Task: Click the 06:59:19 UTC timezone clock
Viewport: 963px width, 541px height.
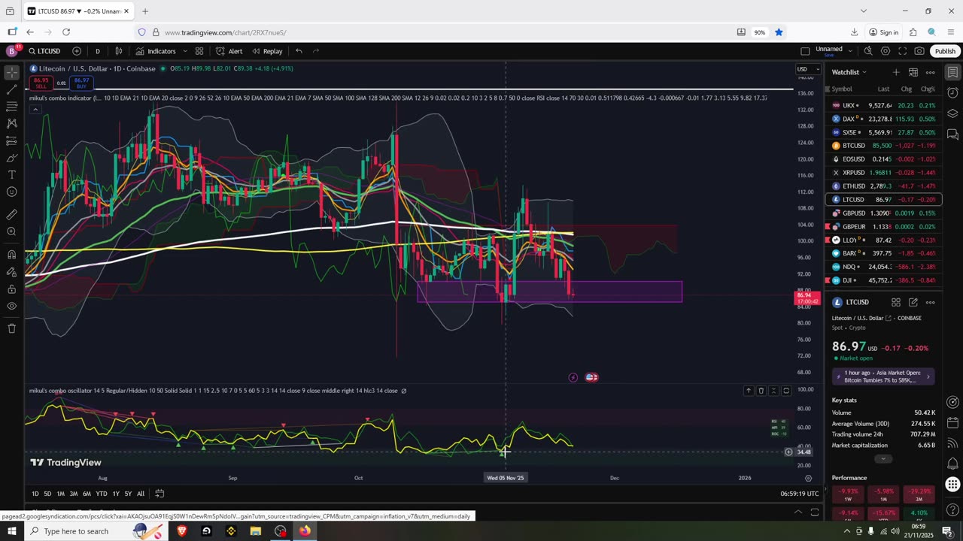Action: coord(800,494)
